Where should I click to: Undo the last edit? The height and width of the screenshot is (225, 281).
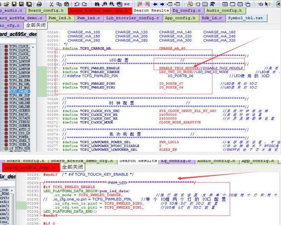point(77,4)
